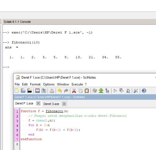This screenshot has width=156, height=150.
Task: Open preferences with the tools icon
Action: (136, 91)
